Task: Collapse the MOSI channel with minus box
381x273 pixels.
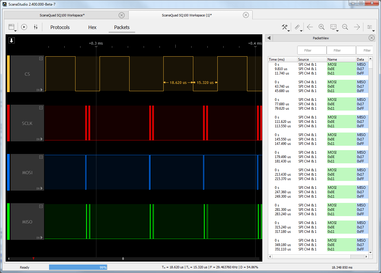Action: [x=41, y=157]
